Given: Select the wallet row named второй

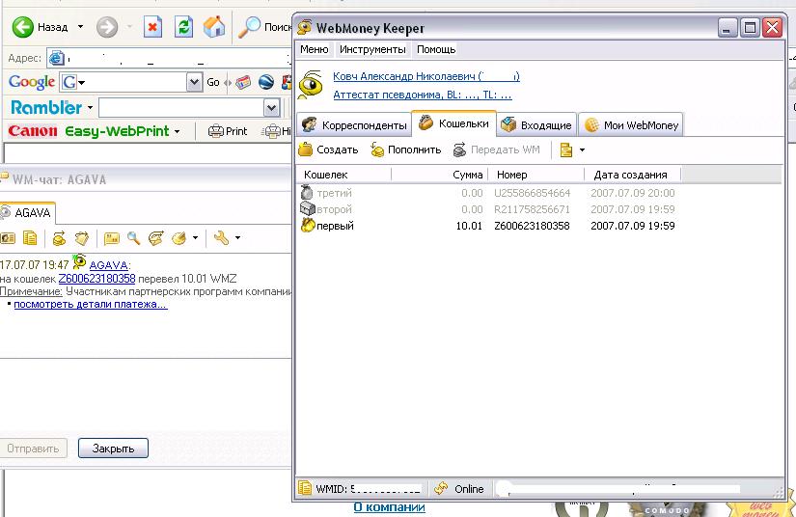Looking at the screenshot, I should 488,209.
